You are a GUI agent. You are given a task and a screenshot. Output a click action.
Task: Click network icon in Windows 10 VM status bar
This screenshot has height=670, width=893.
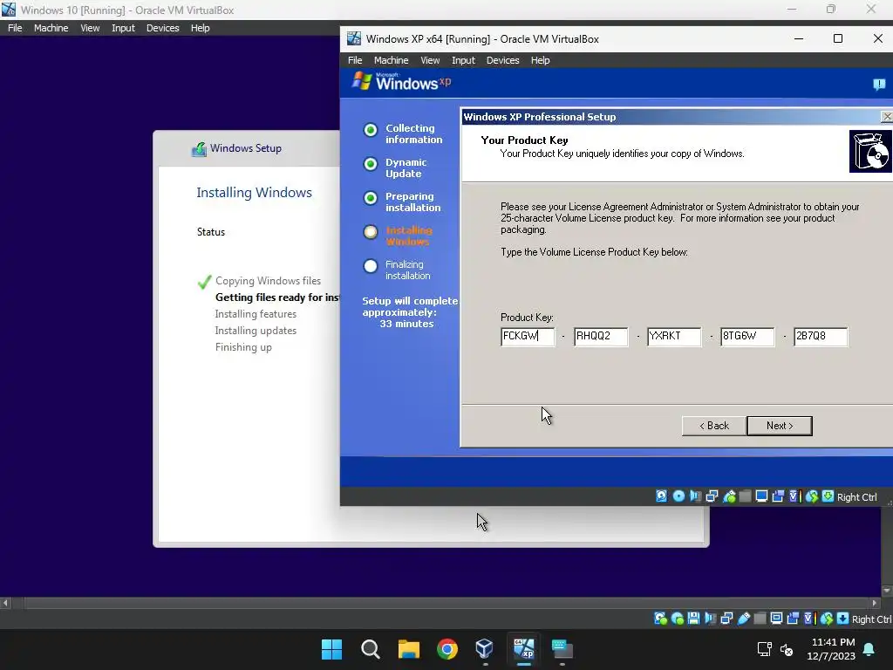[x=726, y=619]
